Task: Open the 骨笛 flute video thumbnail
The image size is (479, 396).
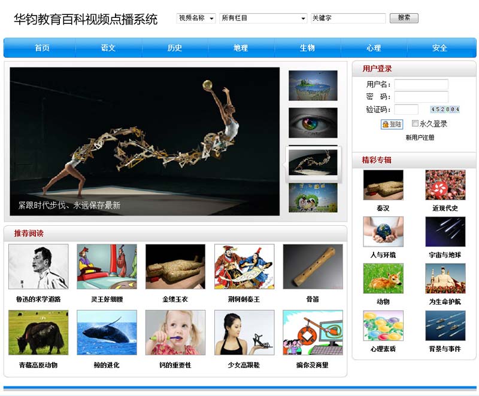Action: (313, 267)
